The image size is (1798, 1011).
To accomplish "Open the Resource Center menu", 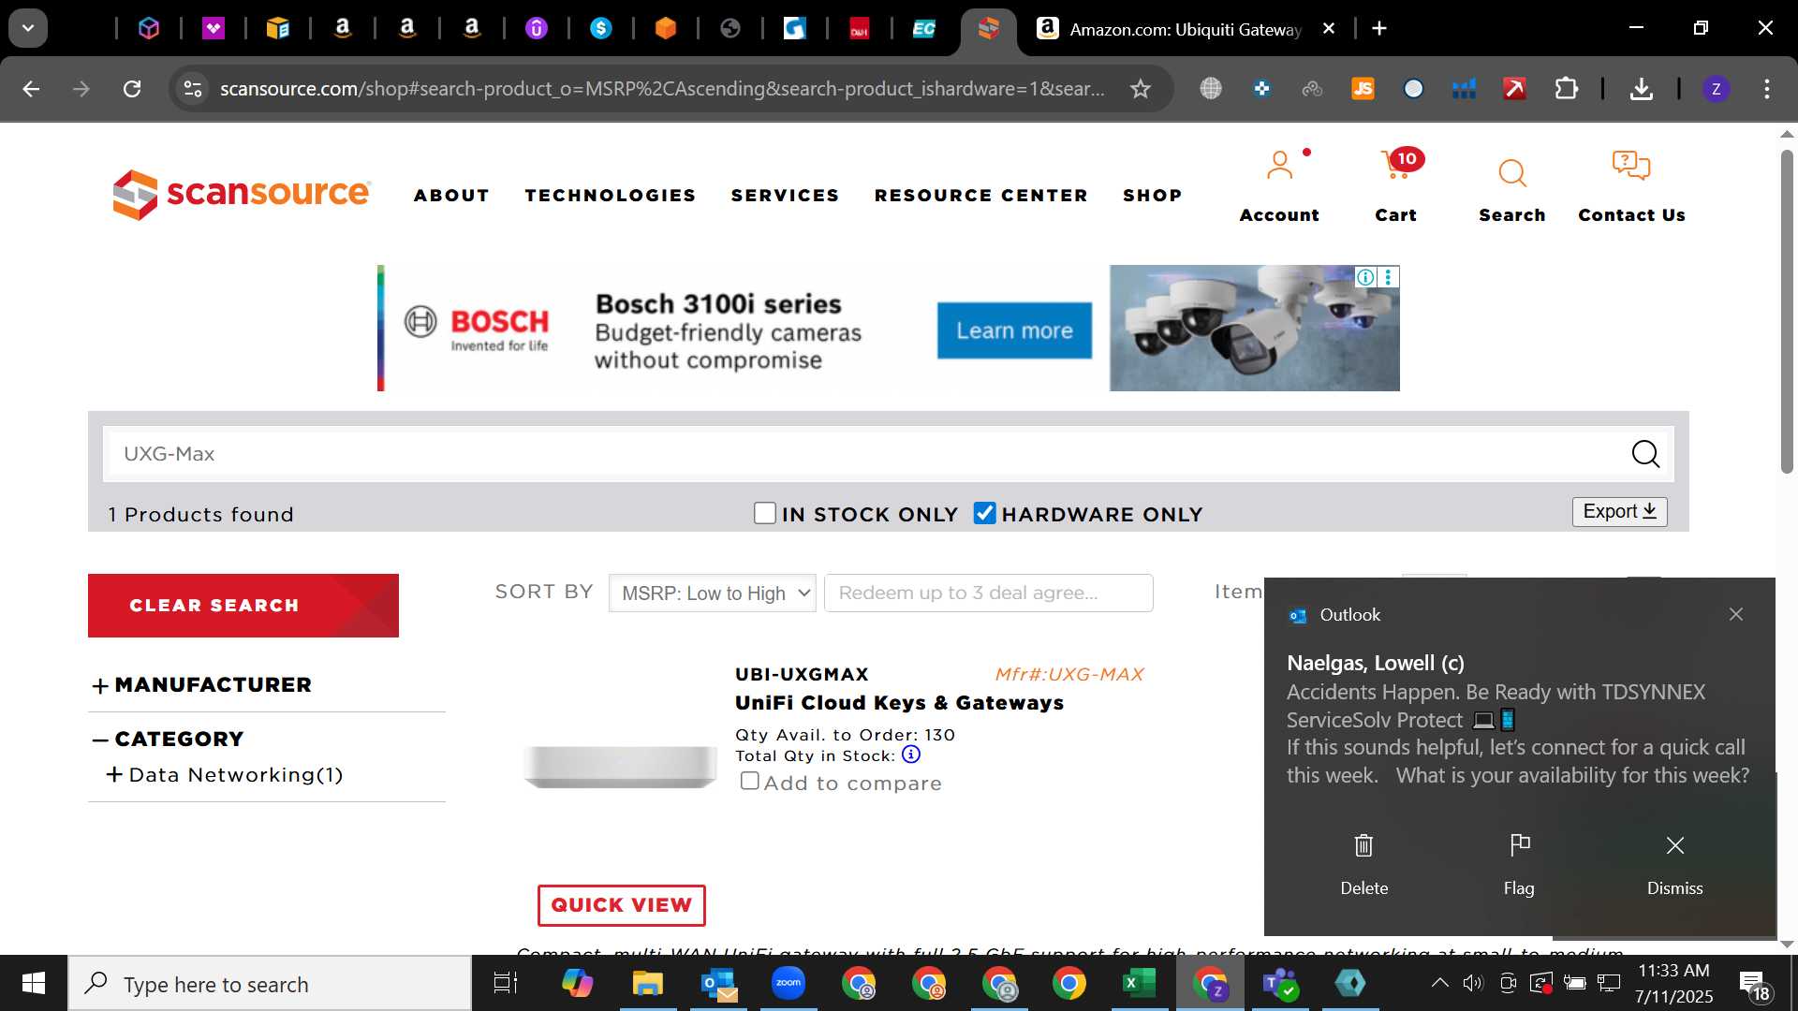I will 980,195.
